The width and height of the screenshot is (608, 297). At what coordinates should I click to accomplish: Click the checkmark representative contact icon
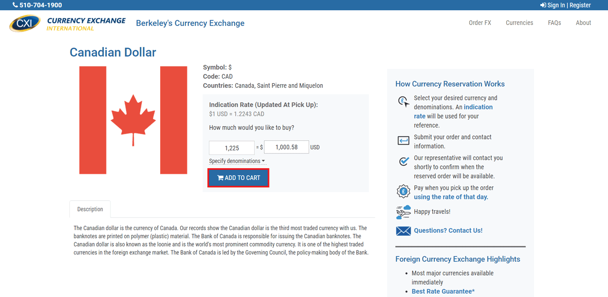[x=404, y=161]
